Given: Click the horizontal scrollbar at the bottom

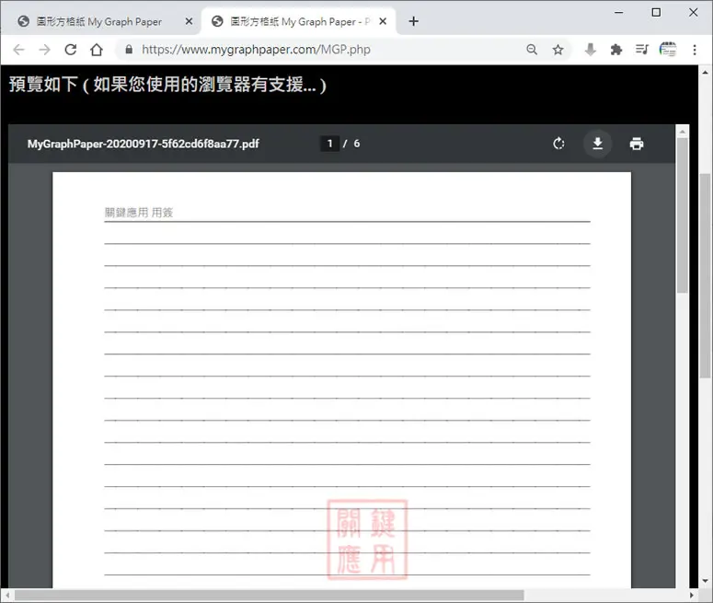Looking at the screenshot, I should pyautogui.click(x=269, y=596).
